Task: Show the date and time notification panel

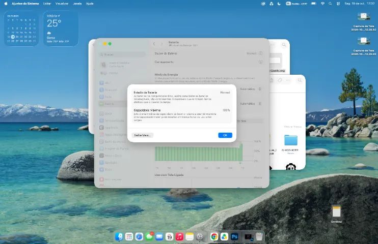Action: [360, 4]
